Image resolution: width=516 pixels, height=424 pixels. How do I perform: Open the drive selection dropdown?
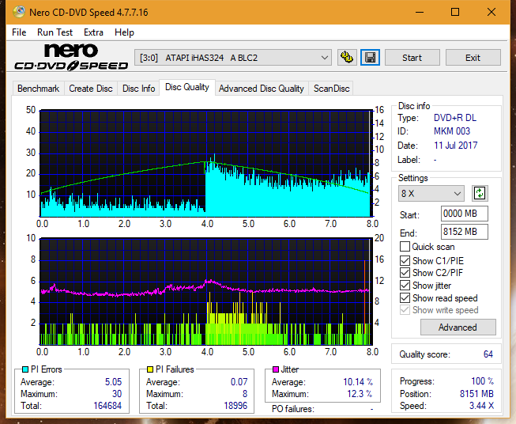tap(232, 58)
